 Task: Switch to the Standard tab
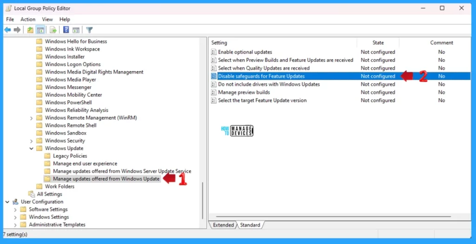[x=250, y=225]
